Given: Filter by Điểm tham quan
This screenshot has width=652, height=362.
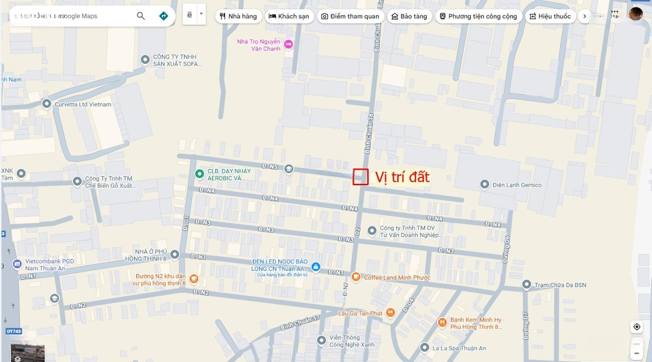Looking at the screenshot, I should point(350,16).
